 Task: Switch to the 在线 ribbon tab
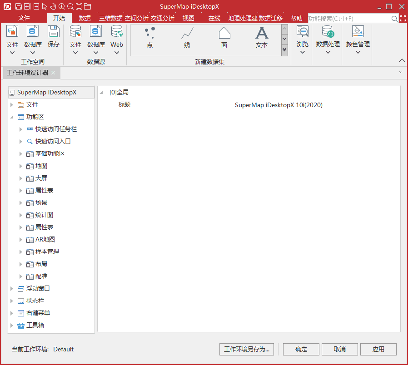[x=214, y=18]
